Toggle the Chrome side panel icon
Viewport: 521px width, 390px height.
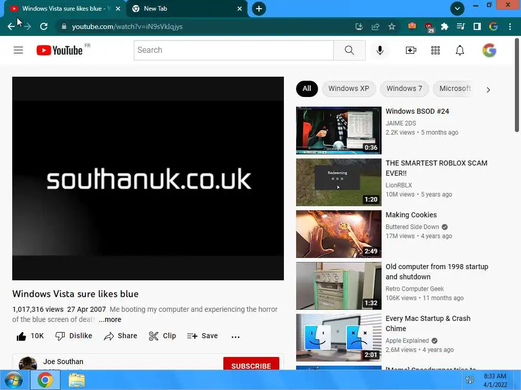pyautogui.click(x=477, y=26)
